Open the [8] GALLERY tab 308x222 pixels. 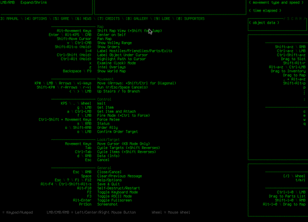(x=137, y=19)
